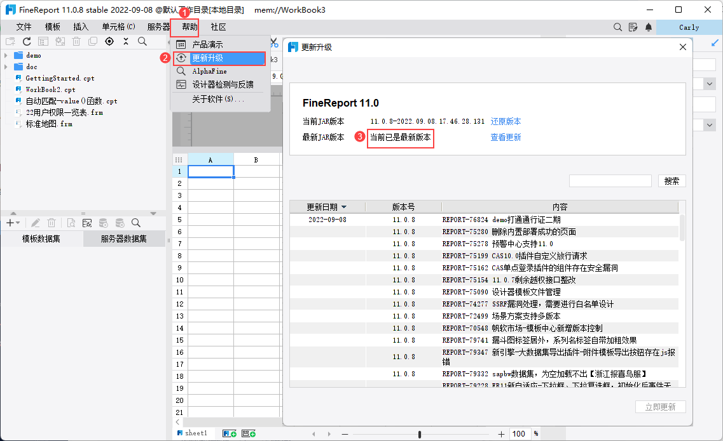
Task: Select WorkBook2.cpt in file tree
Action: coord(50,89)
